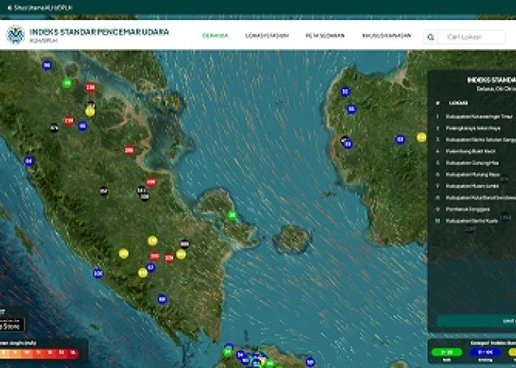Click the Indeks Standar Pencemar Udara title

coord(99,32)
